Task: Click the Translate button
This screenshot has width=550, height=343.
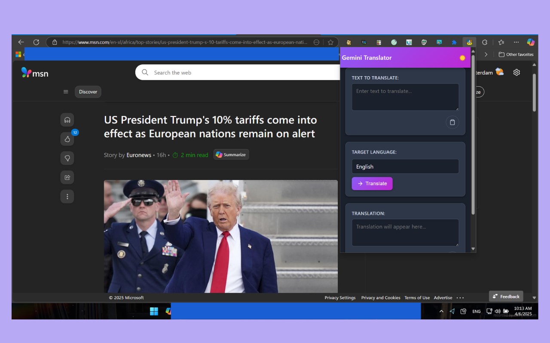Action: click(372, 184)
